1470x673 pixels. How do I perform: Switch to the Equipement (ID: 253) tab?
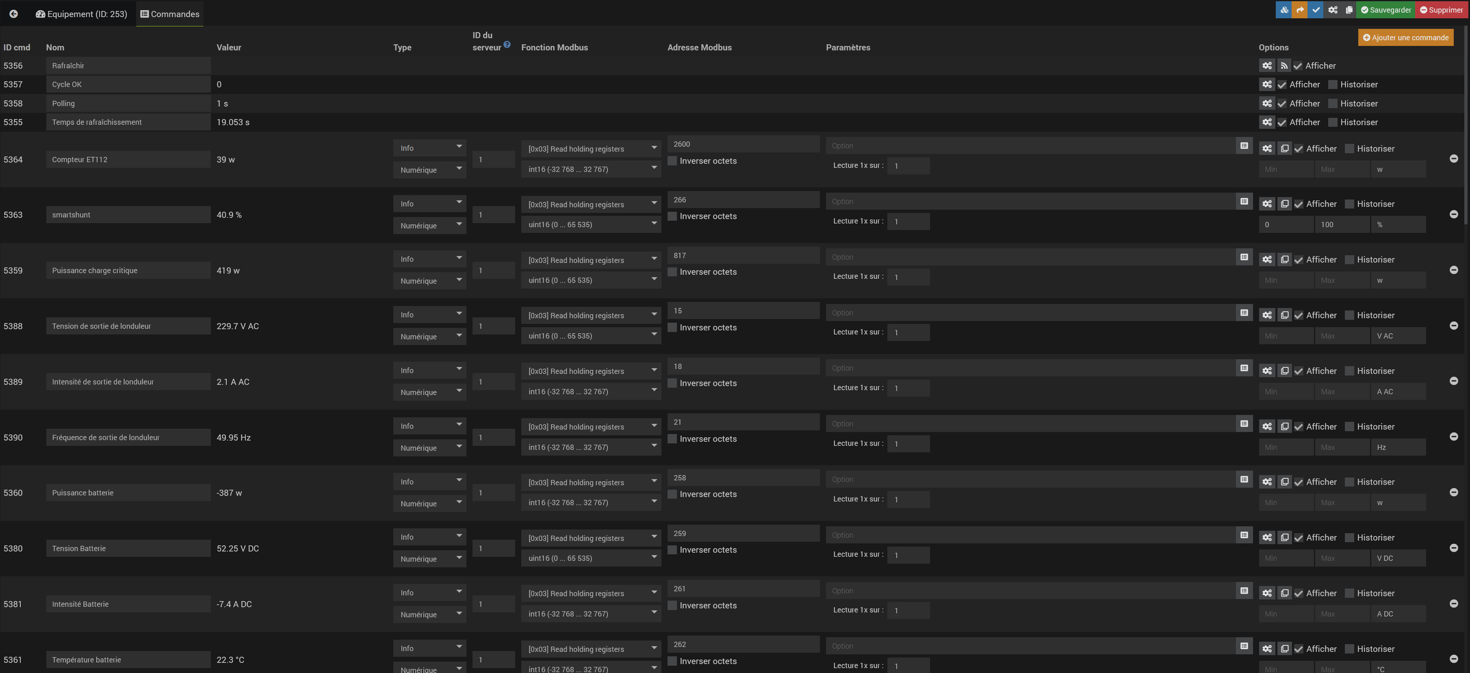click(81, 14)
